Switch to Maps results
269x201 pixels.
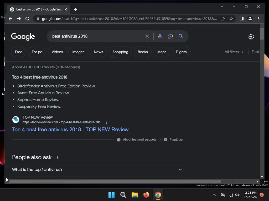coord(162,52)
